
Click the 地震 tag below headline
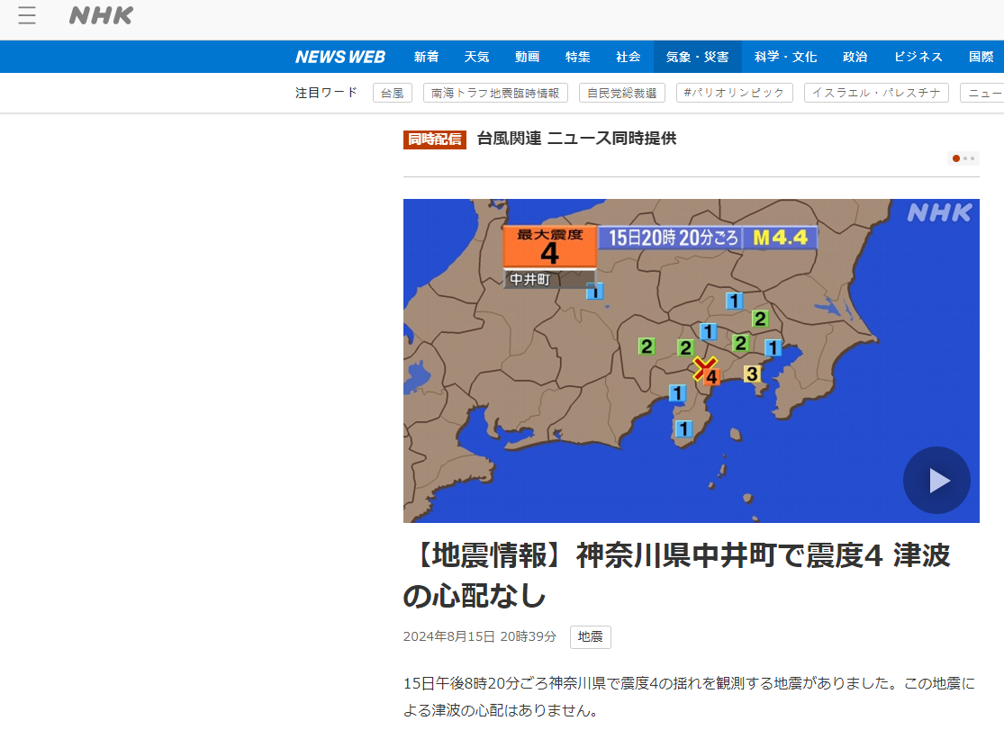point(590,636)
